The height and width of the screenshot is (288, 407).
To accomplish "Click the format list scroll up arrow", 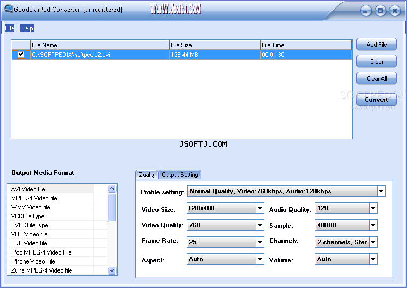I will tap(112, 189).
